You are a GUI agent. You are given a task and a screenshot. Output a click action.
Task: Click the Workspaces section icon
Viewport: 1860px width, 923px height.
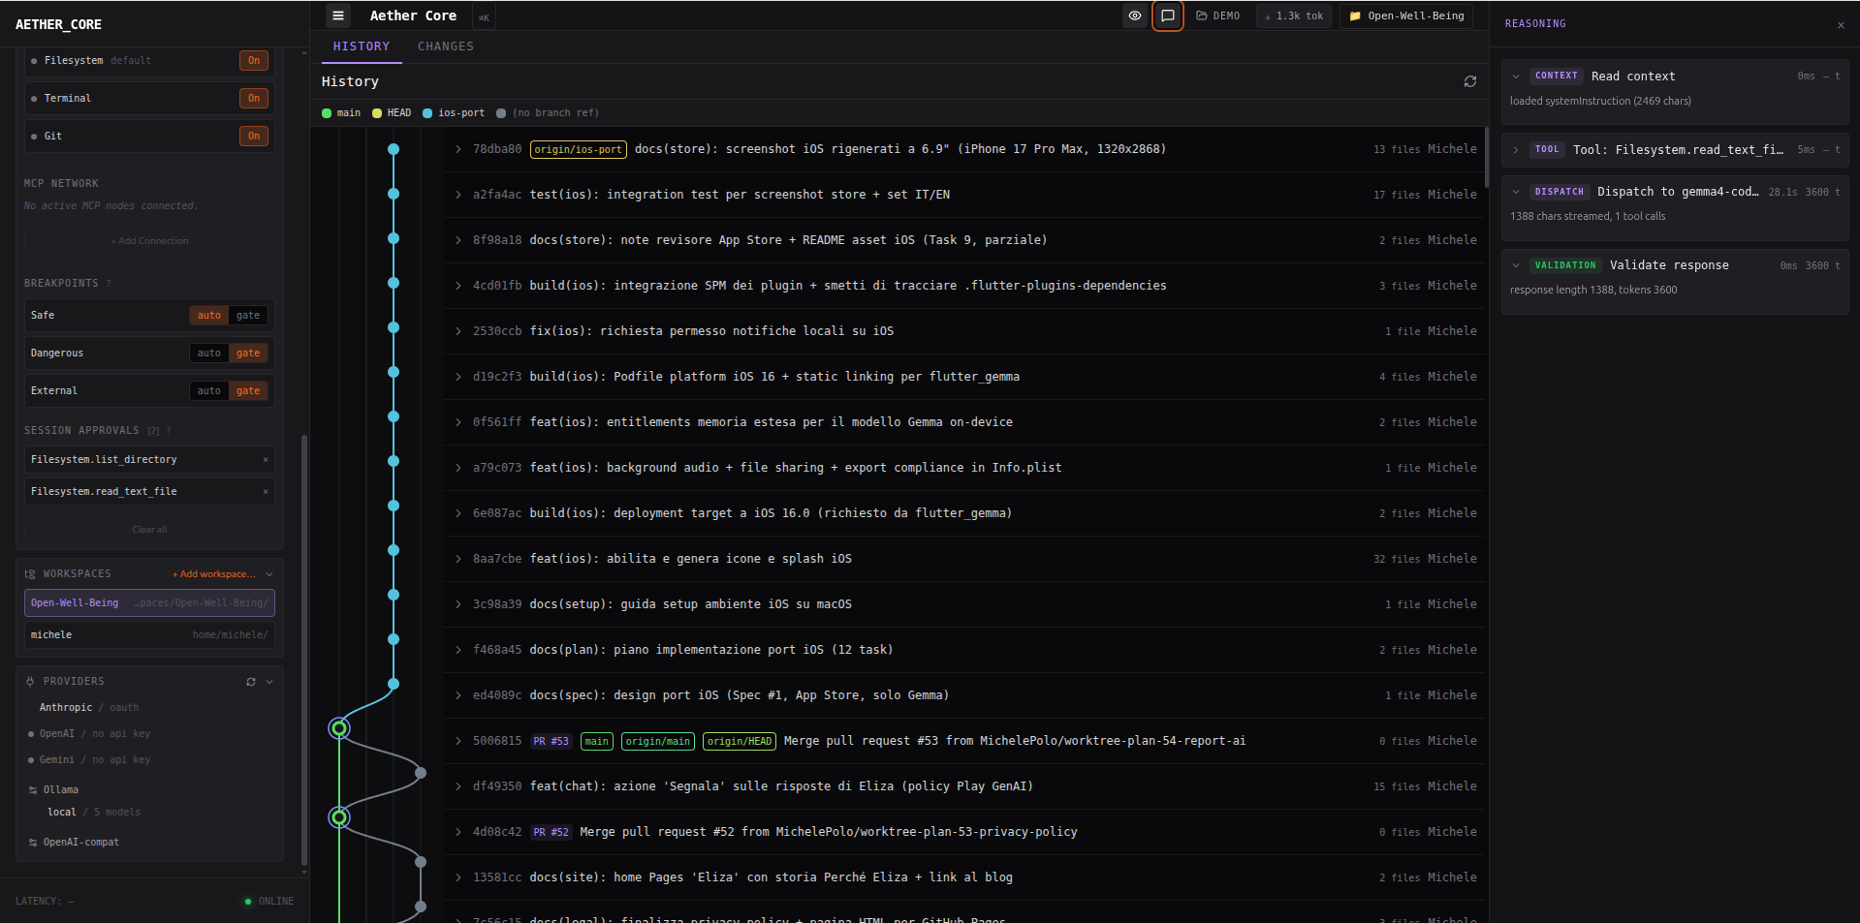30,574
